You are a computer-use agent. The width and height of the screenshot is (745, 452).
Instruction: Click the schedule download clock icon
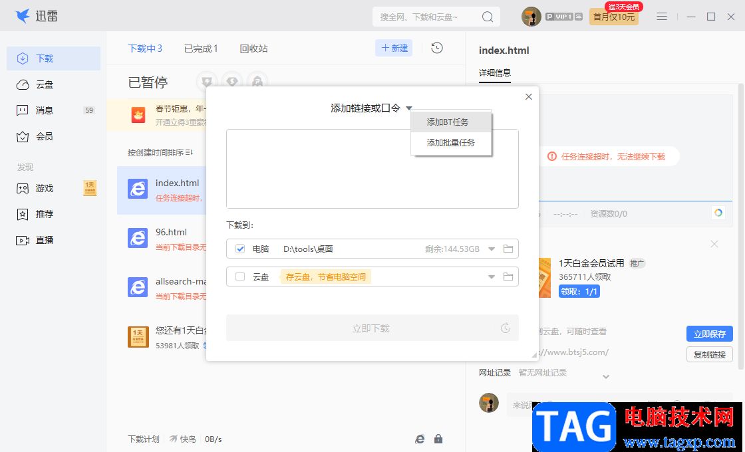pyautogui.click(x=506, y=328)
